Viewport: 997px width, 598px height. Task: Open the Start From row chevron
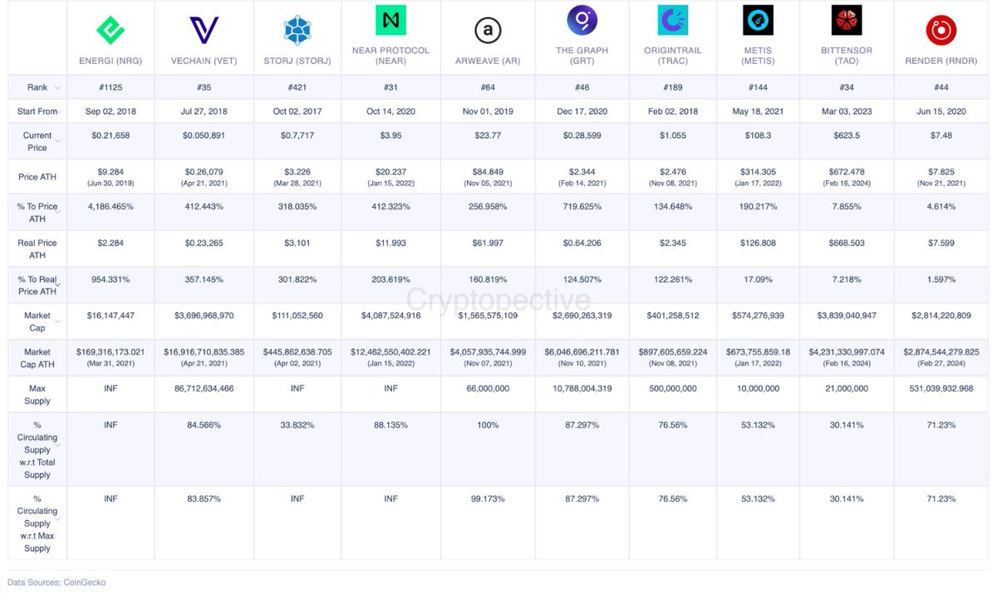click(60, 112)
